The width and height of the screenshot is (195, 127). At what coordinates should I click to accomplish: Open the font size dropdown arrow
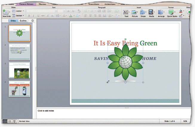(x=64, y=11)
